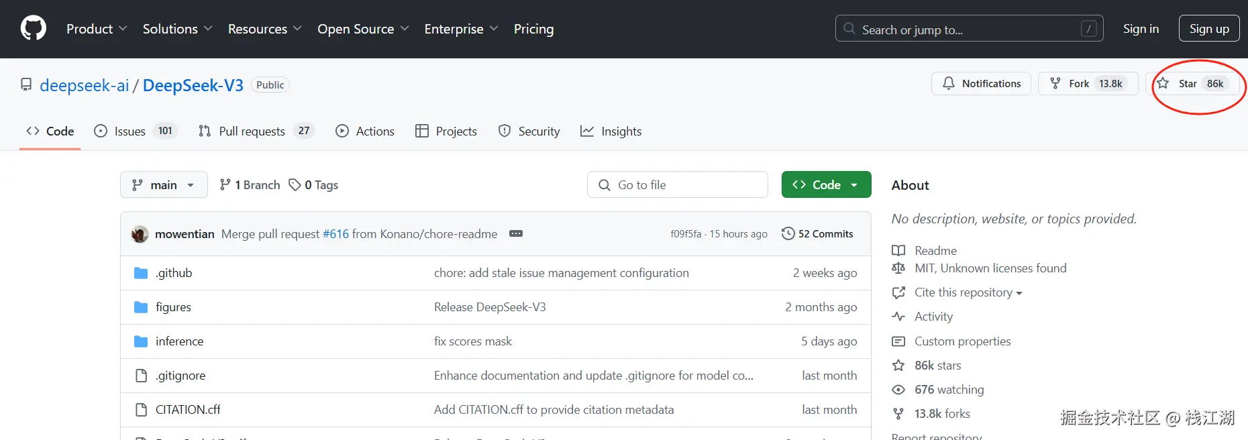Image resolution: width=1248 pixels, height=440 pixels.
Task: Open the .github folder
Action: (174, 273)
